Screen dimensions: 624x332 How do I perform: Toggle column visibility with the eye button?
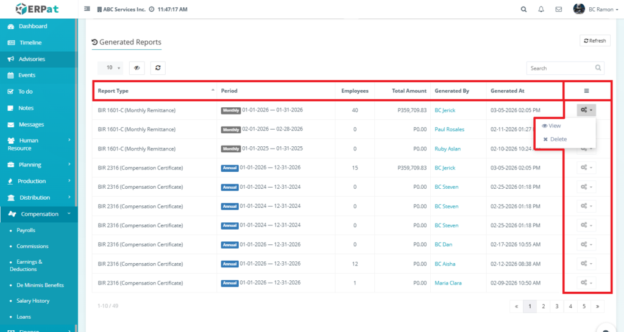pyautogui.click(x=136, y=68)
